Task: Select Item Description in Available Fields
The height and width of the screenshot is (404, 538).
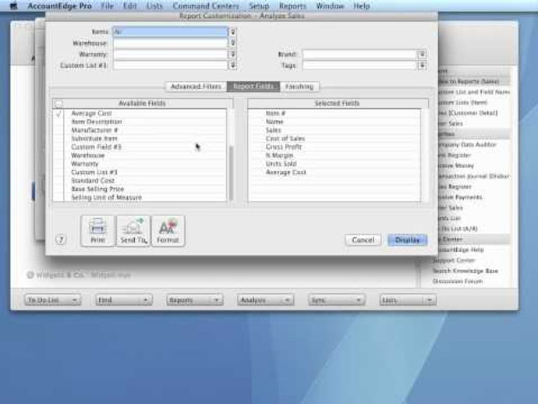Action: click(97, 122)
